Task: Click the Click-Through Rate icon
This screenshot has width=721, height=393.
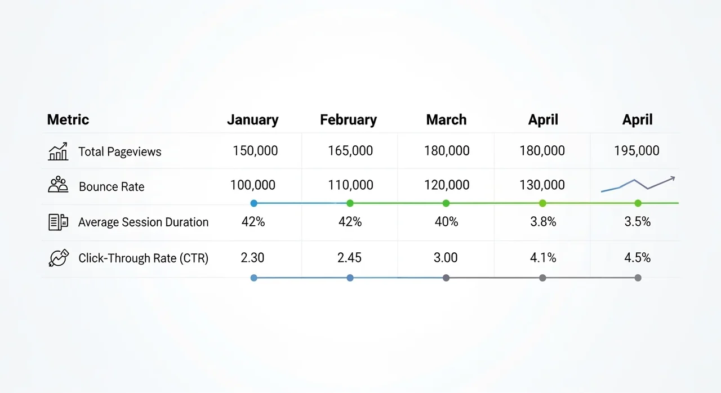Action: click(x=59, y=257)
